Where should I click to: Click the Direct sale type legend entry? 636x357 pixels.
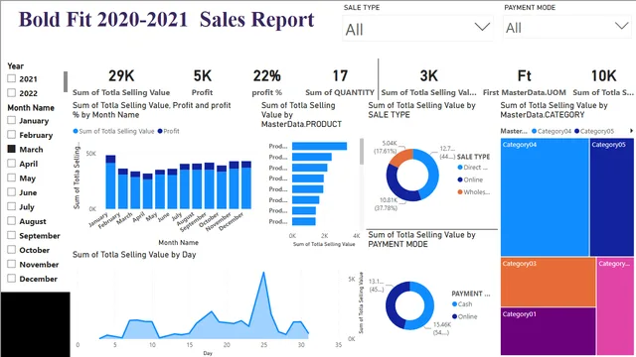click(x=473, y=168)
